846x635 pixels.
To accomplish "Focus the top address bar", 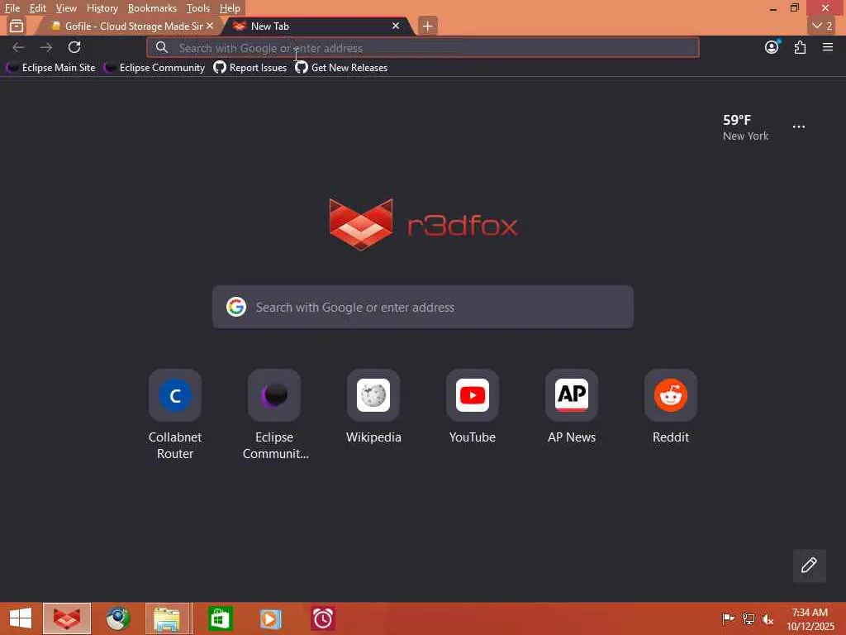I will point(423,47).
